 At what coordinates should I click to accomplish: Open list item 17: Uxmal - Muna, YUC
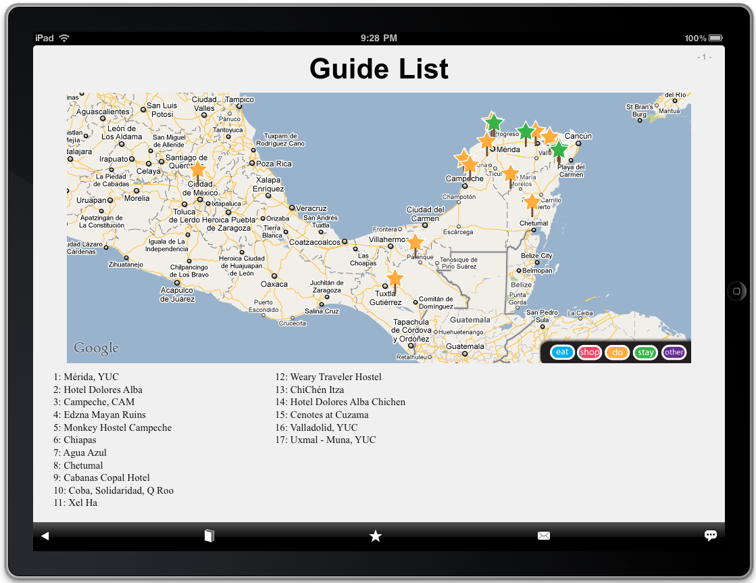[x=326, y=440]
